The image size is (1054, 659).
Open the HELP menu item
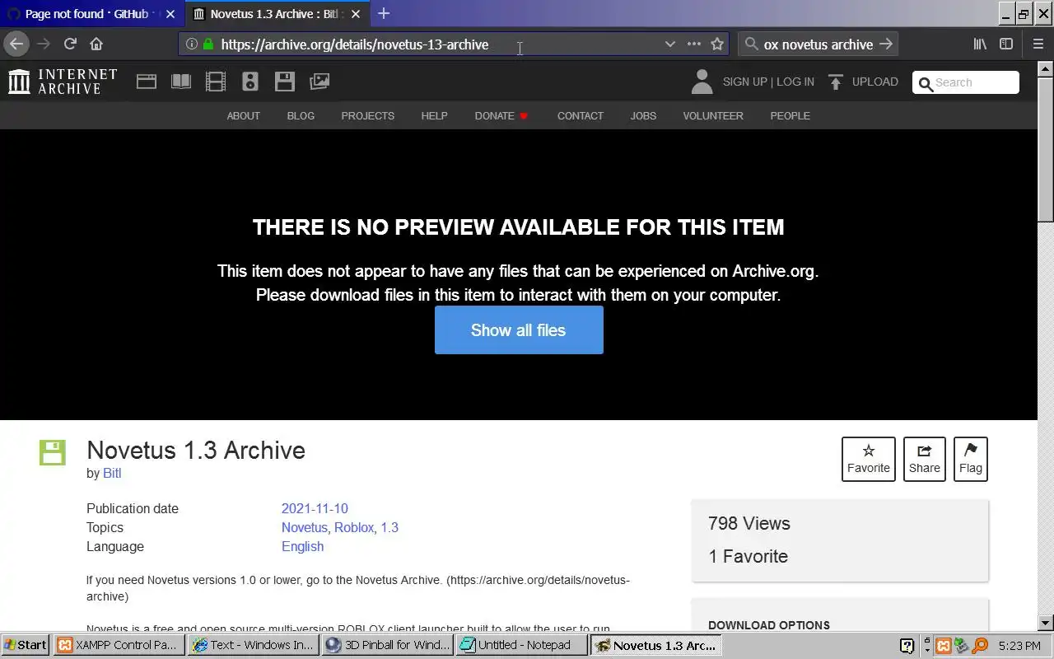(435, 116)
